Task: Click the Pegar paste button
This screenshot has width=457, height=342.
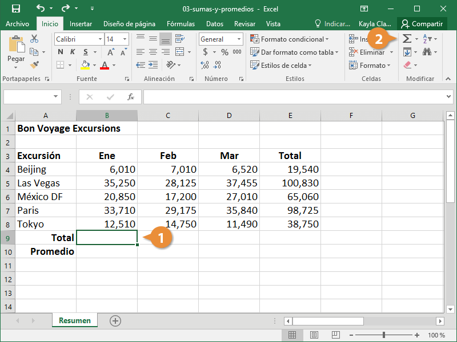Action: coord(16,51)
